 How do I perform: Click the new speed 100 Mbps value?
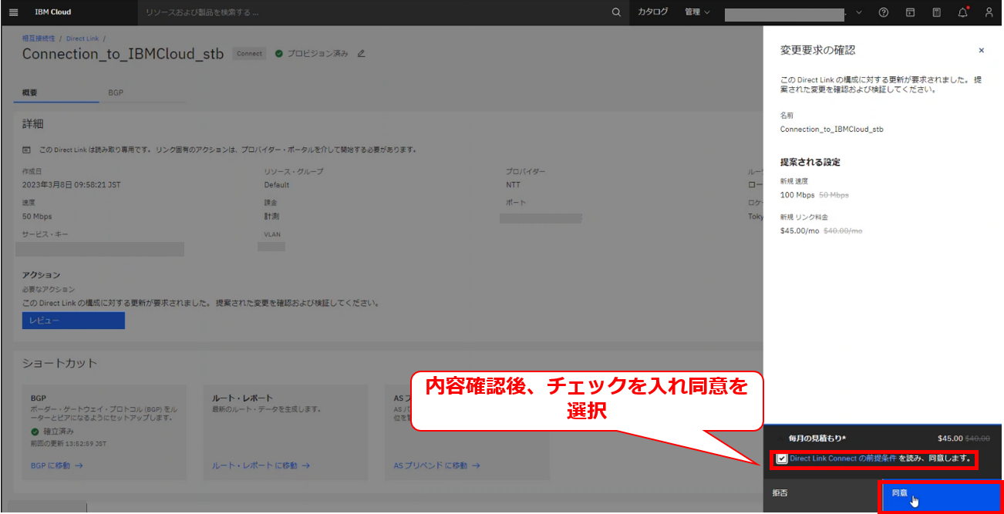tap(797, 195)
